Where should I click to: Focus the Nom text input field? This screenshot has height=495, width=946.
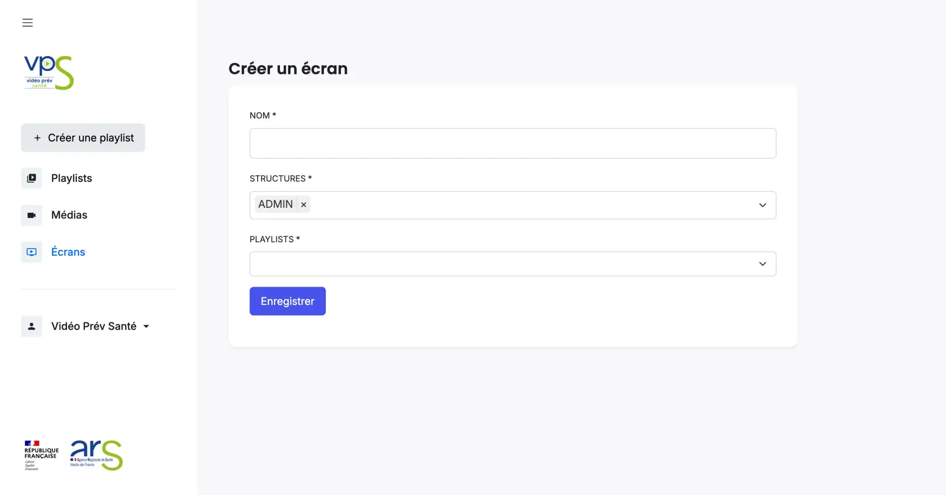pyautogui.click(x=512, y=143)
